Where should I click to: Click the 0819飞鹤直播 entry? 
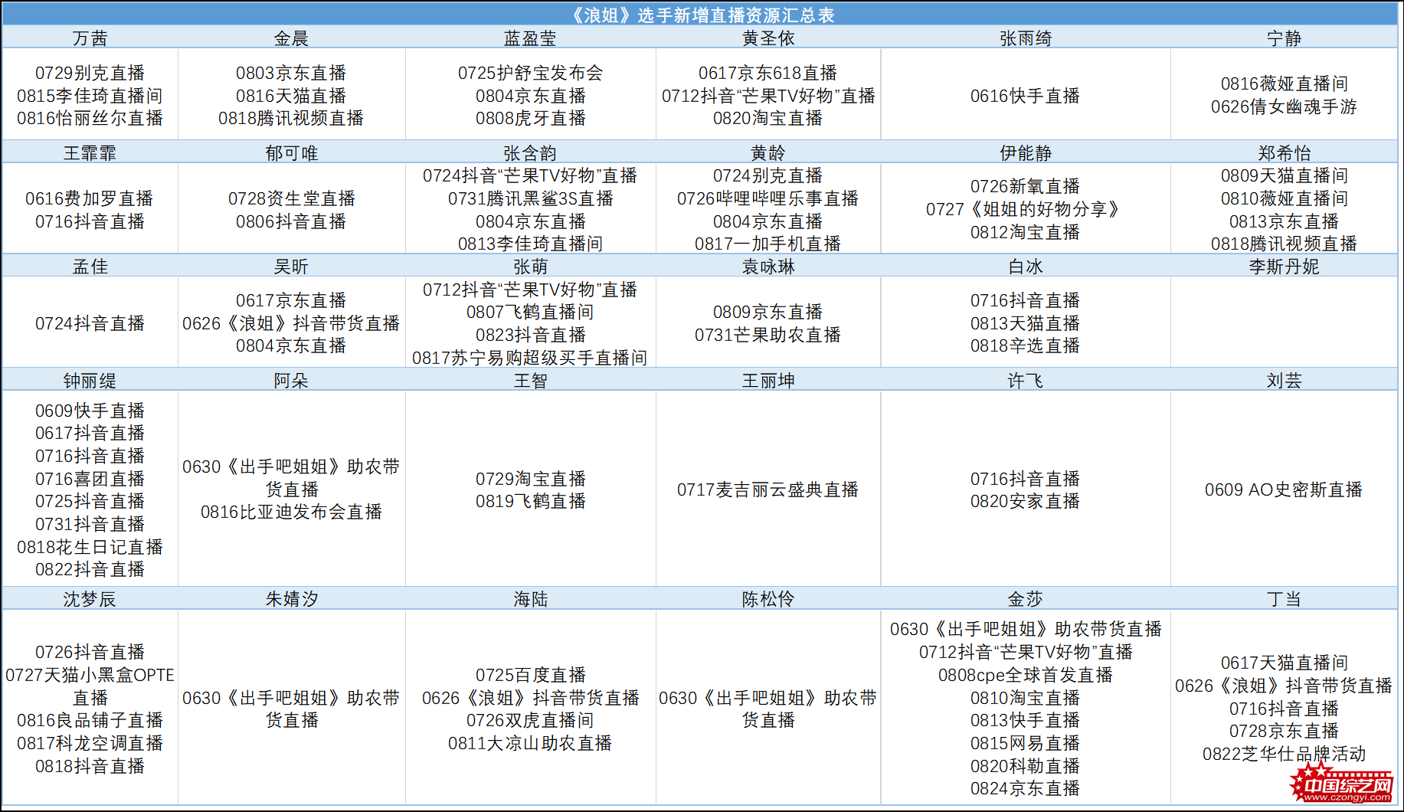530,501
